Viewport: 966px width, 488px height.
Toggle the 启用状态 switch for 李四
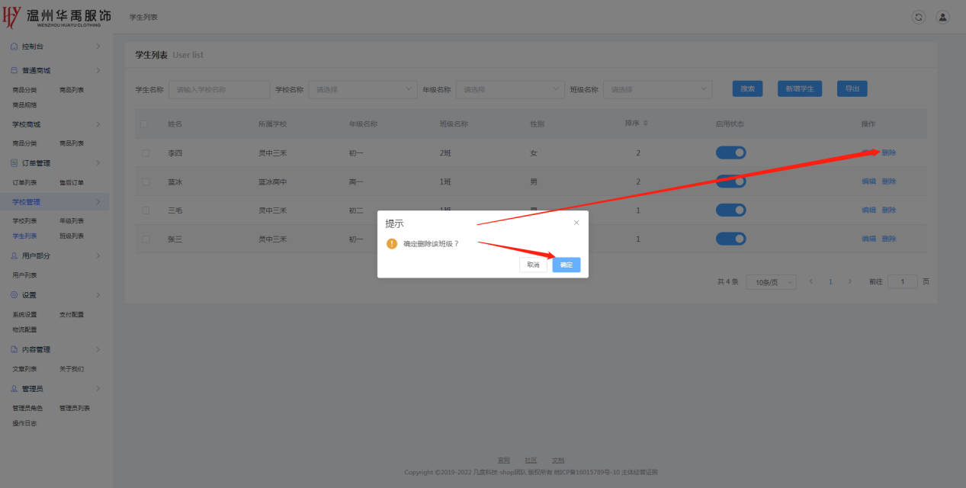point(730,152)
